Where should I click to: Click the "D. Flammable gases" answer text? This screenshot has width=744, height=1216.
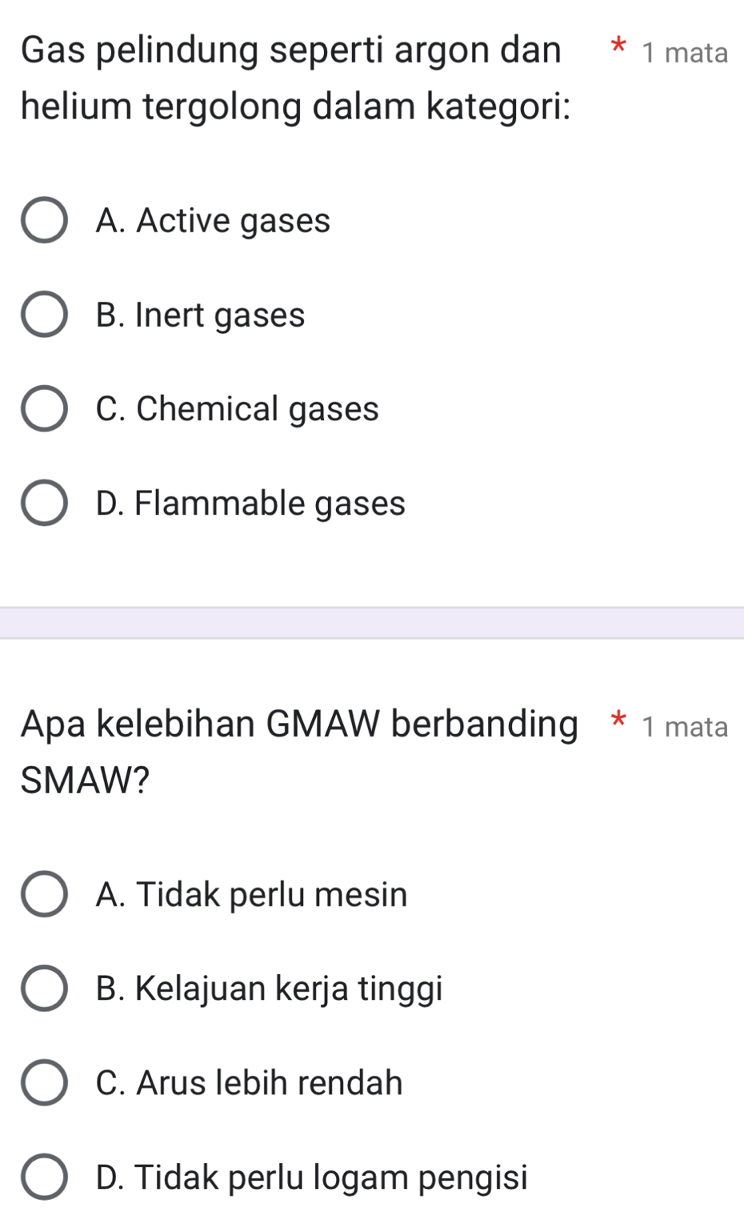[250, 504]
